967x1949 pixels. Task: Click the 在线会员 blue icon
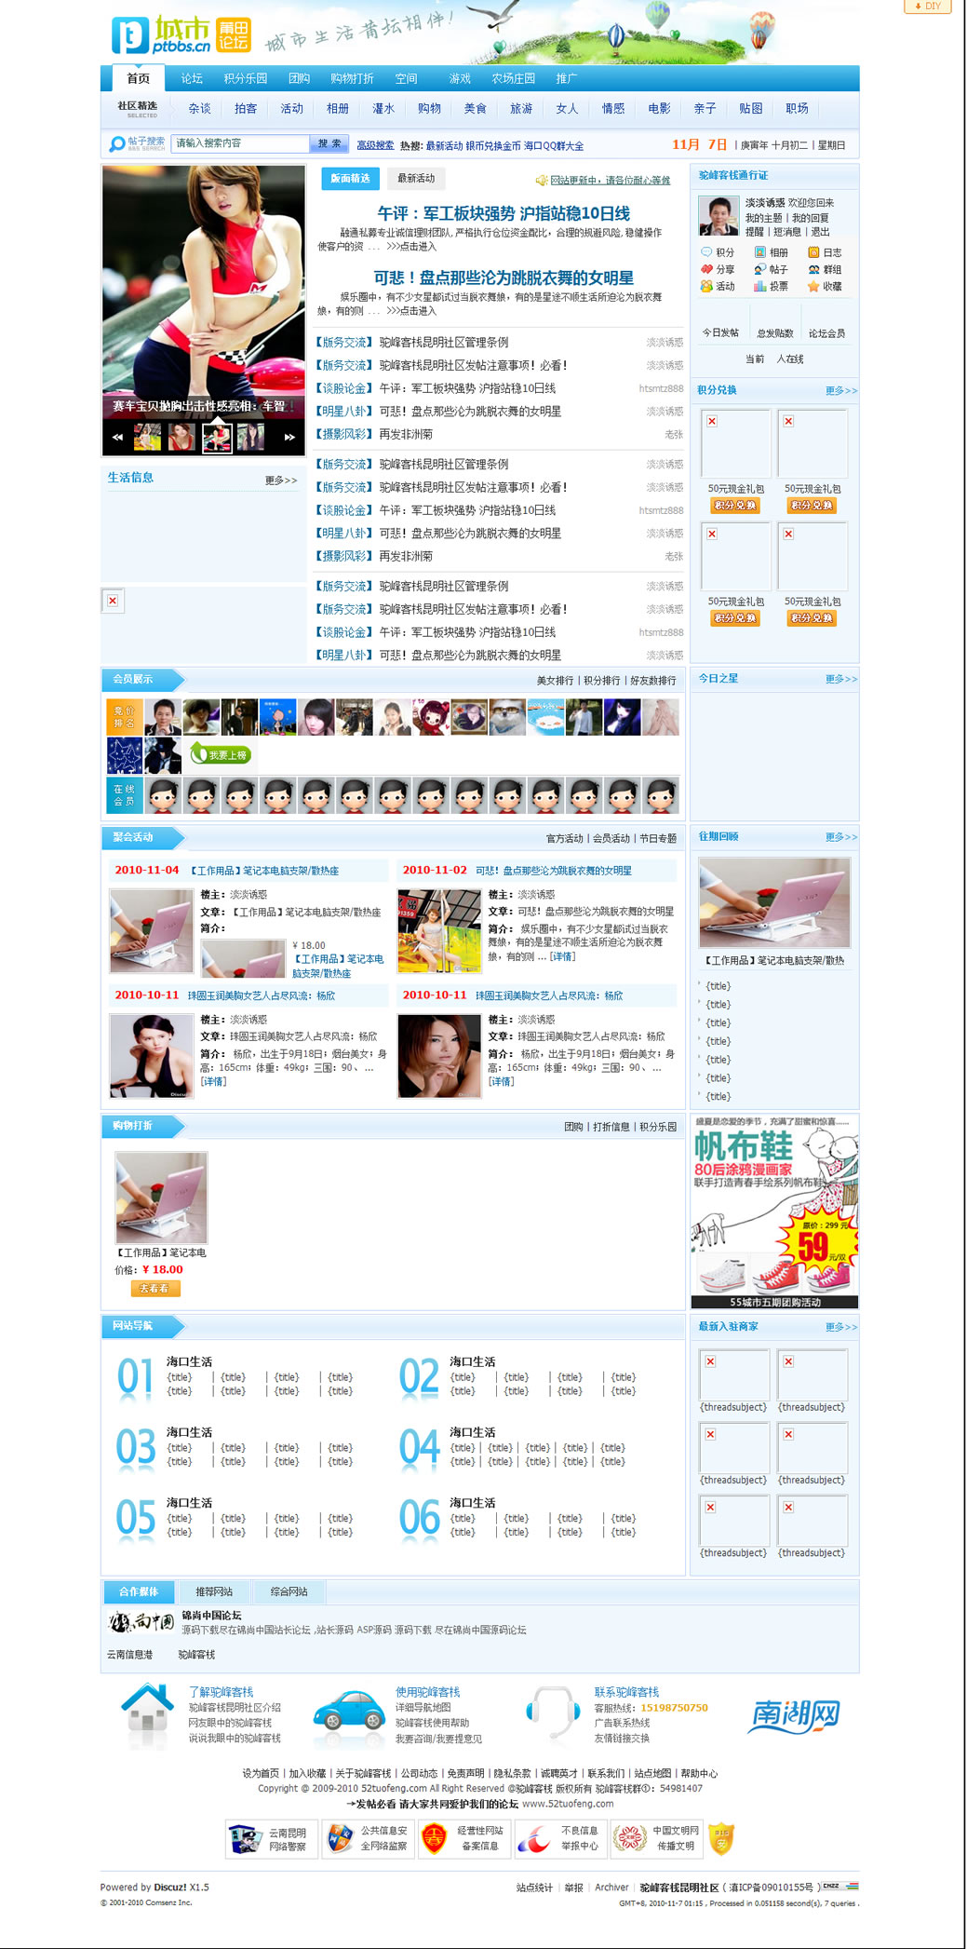click(x=124, y=795)
